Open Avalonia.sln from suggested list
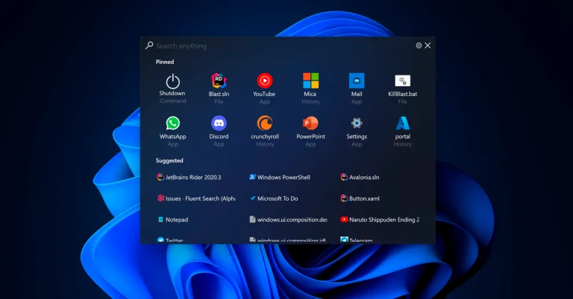This screenshot has height=299, width=573. tap(363, 178)
